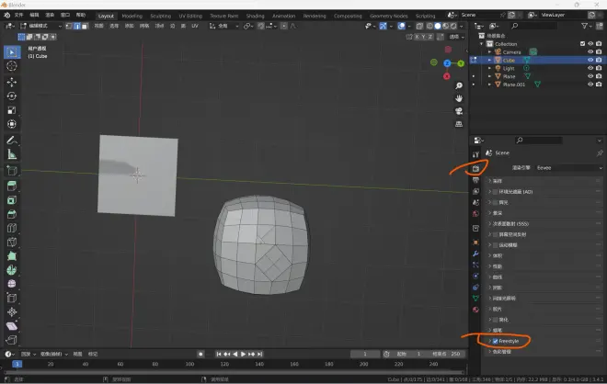Open the World properties tab
607x384 pixels.
click(475, 214)
